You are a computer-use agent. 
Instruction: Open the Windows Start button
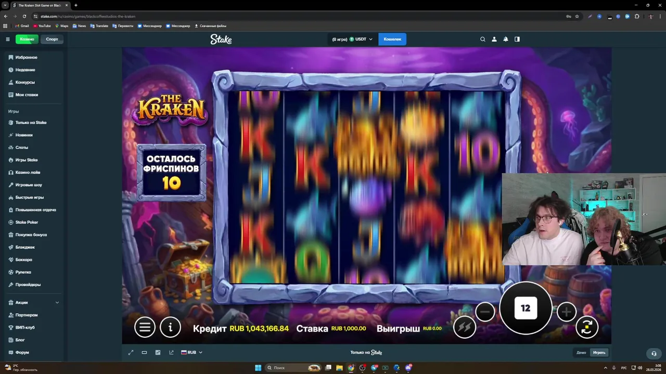point(258,368)
